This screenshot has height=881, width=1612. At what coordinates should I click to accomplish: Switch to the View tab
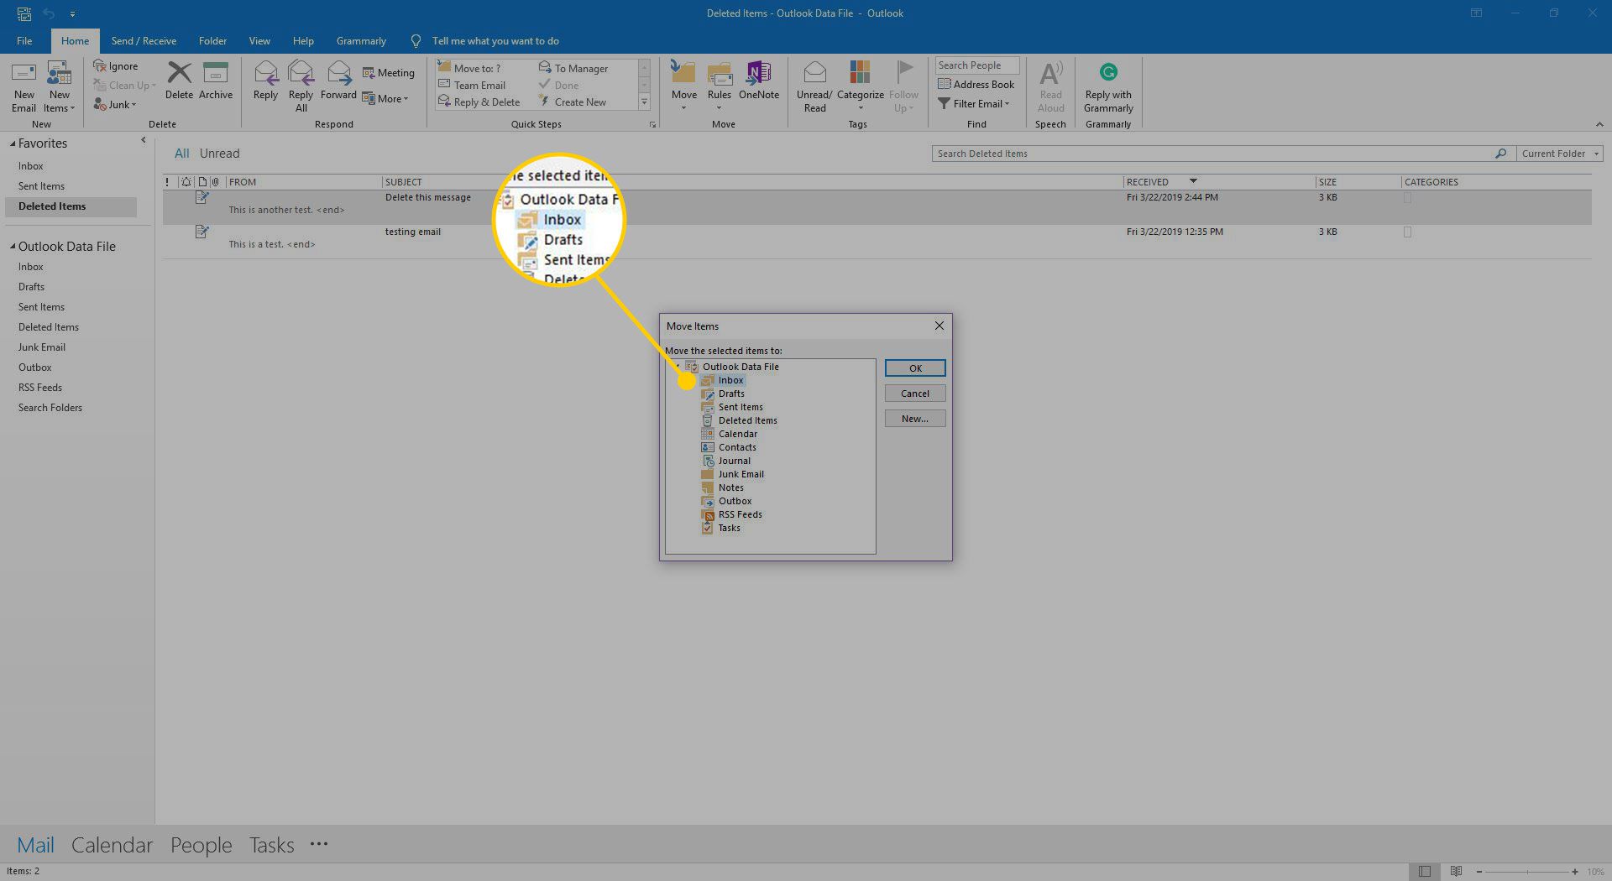coord(259,41)
